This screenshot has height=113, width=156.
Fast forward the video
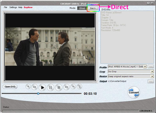click(x=66, y=87)
